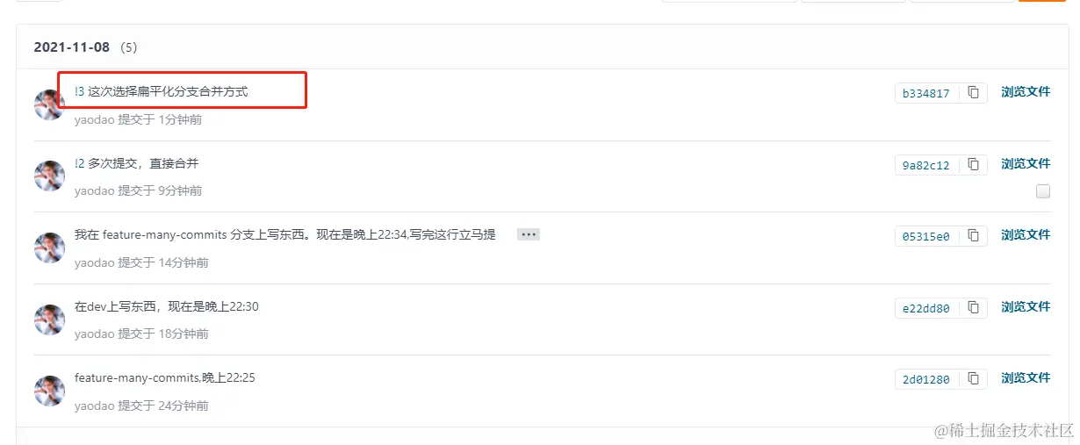The height and width of the screenshot is (445, 1080).
Task: Open commit hash b334817
Action: pos(926,93)
